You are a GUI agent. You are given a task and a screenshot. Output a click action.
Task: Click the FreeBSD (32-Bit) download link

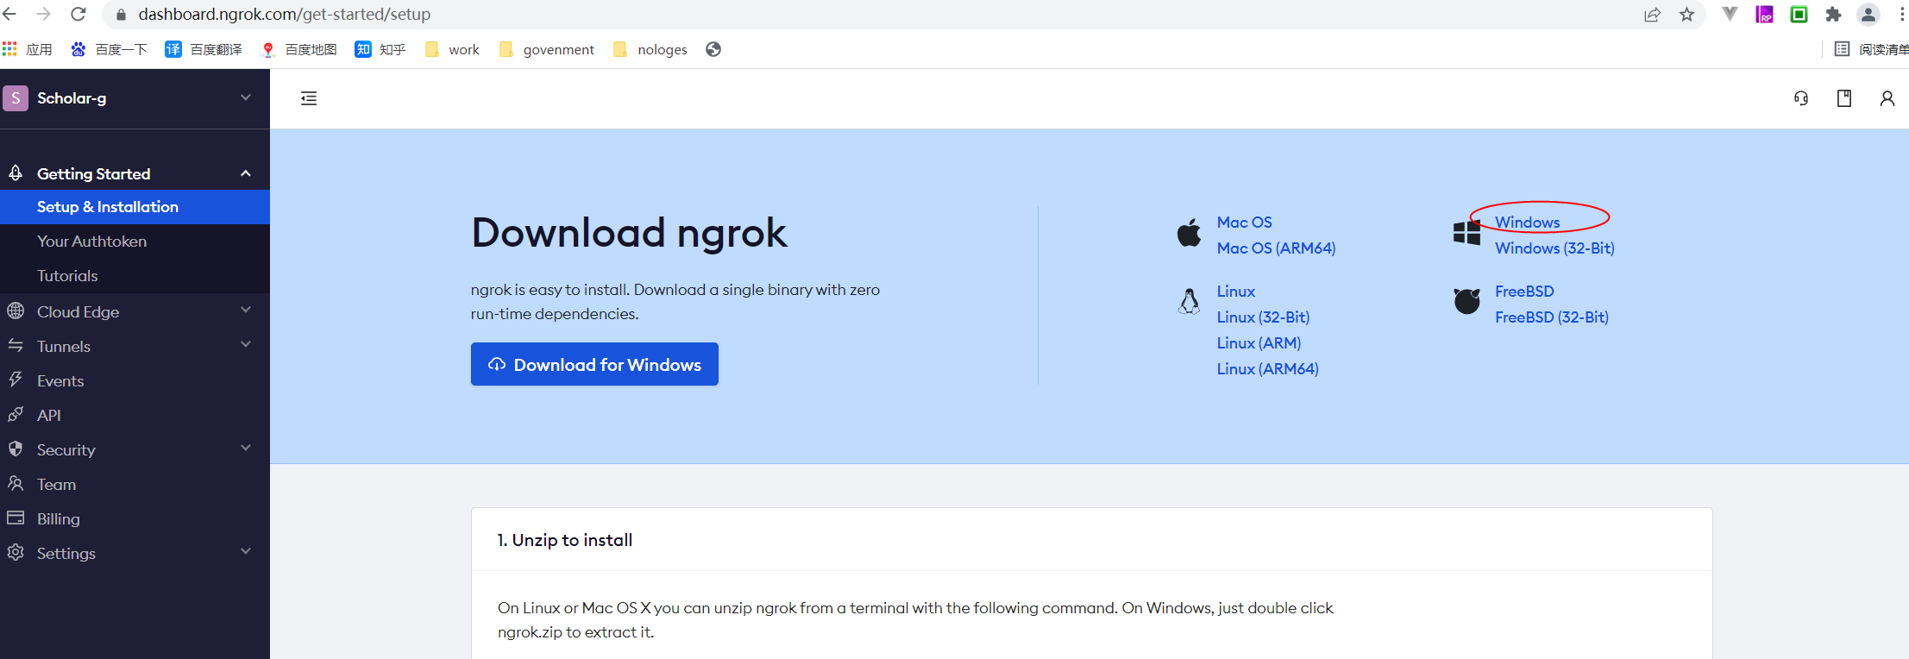(x=1551, y=317)
